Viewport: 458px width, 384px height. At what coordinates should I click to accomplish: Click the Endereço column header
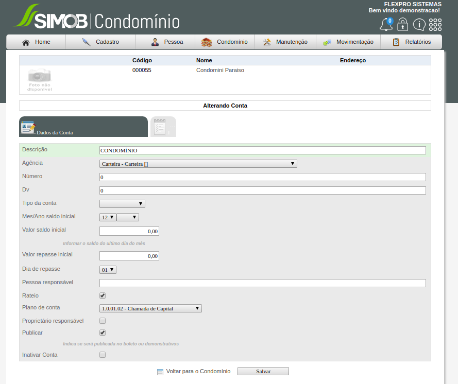click(353, 60)
